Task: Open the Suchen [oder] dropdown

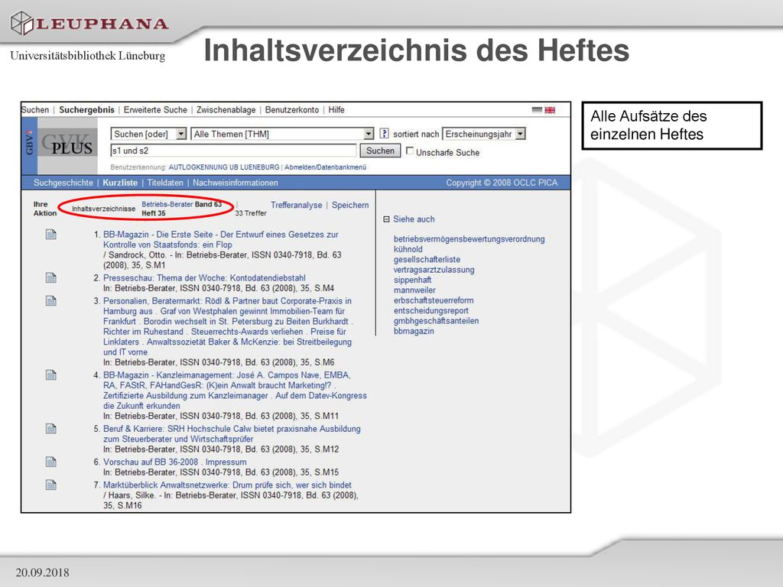Action: 148,134
